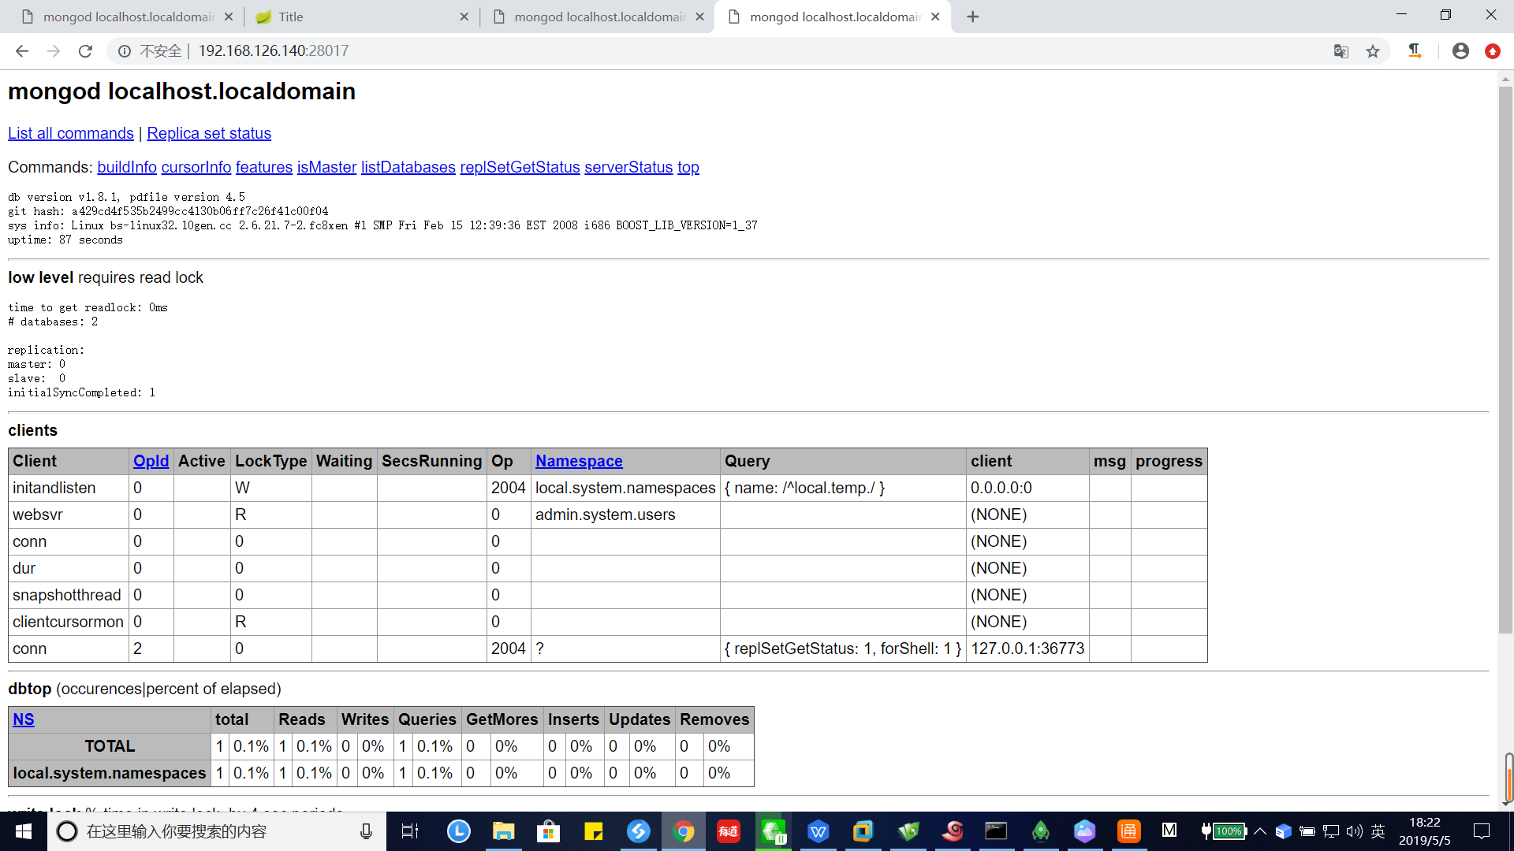Click the Google Translate icon in the address bar
The width and height of the screenshot is (1514, 851).
coord(1341,50)
